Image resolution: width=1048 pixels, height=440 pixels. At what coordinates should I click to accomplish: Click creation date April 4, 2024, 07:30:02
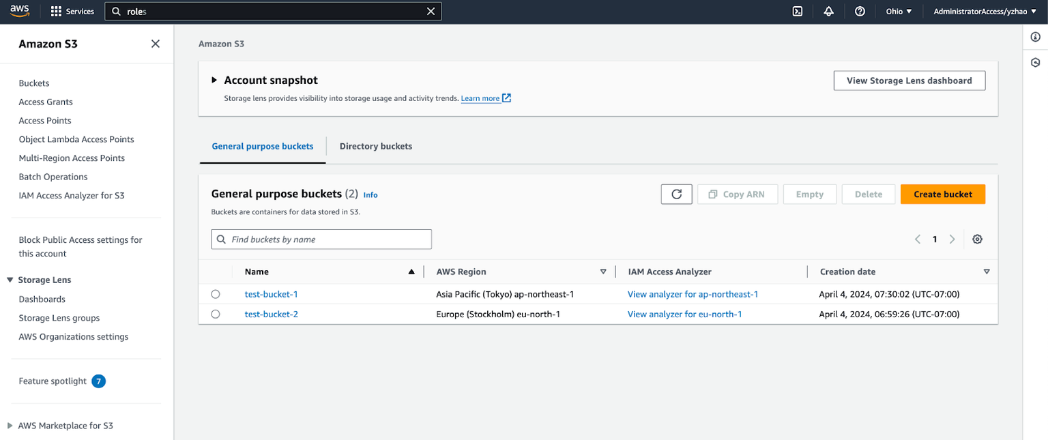coord(889,294)
